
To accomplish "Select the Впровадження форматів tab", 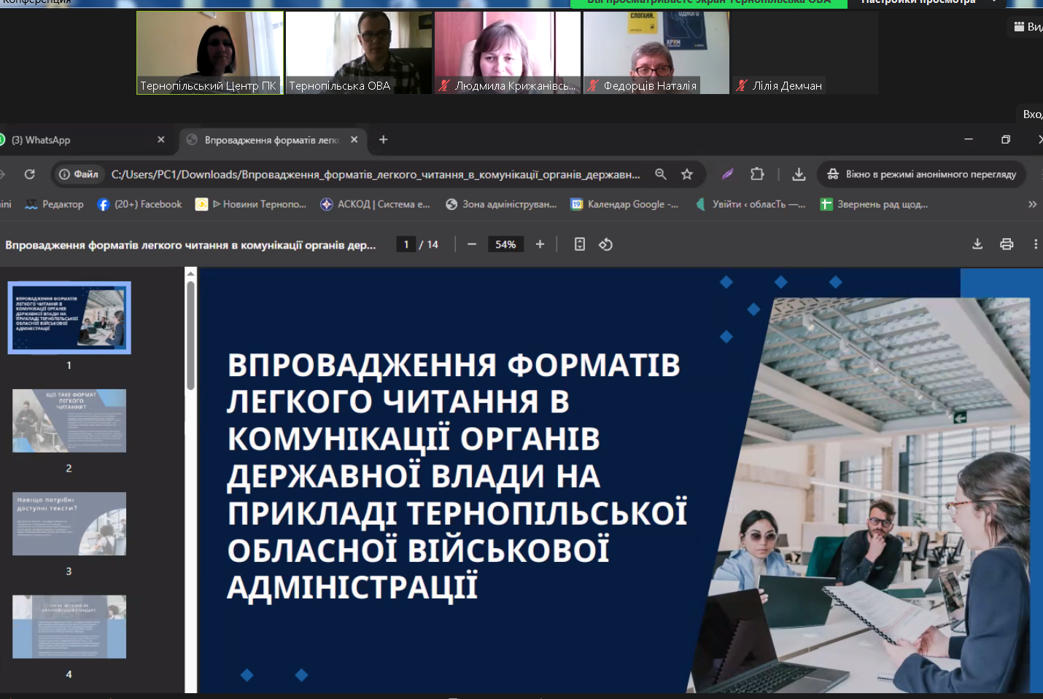I will (x=271, y=140).
